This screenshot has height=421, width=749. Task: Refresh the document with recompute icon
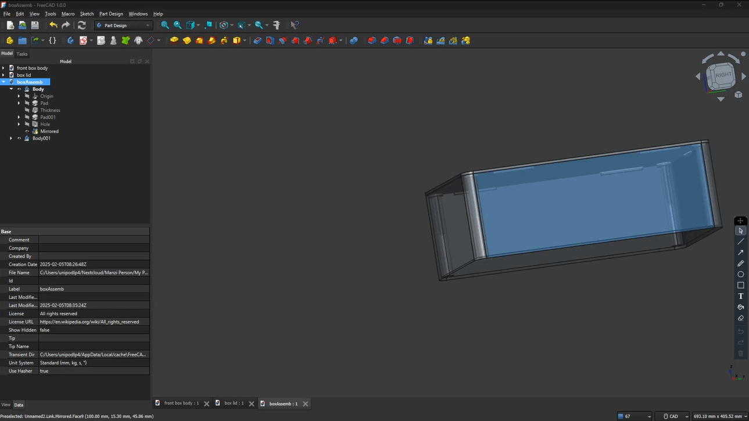[82, 26]
